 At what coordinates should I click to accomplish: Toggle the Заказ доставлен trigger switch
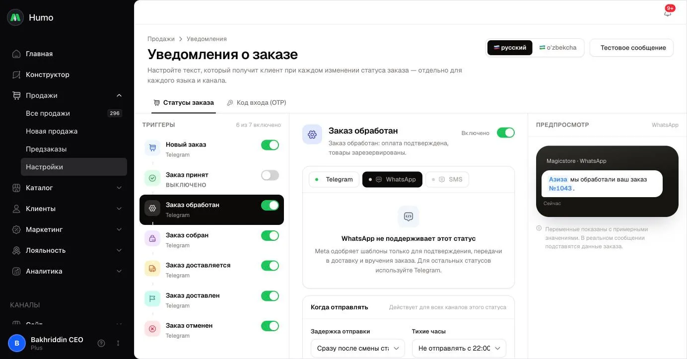(270, 296)
